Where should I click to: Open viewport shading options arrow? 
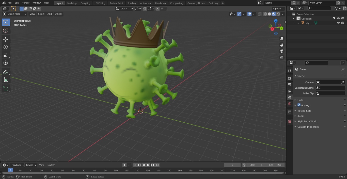283,14
